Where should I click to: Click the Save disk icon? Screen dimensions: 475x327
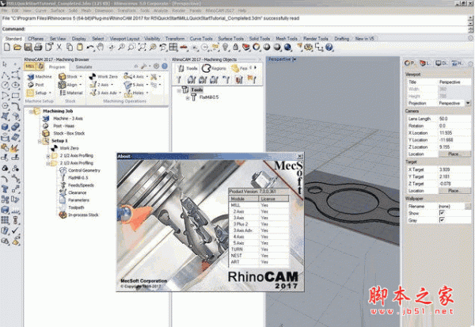28,48
